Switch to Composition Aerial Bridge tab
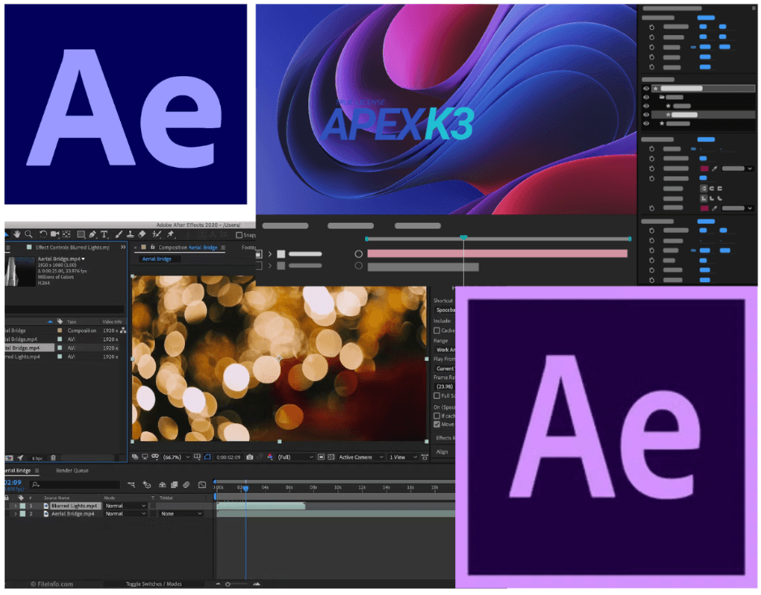 pos(188,247)
